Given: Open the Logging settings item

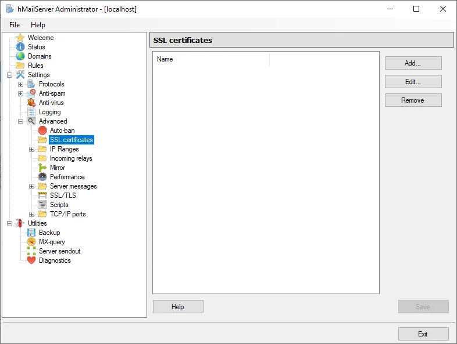Looking at the screenshot, I should click(50, 112).
